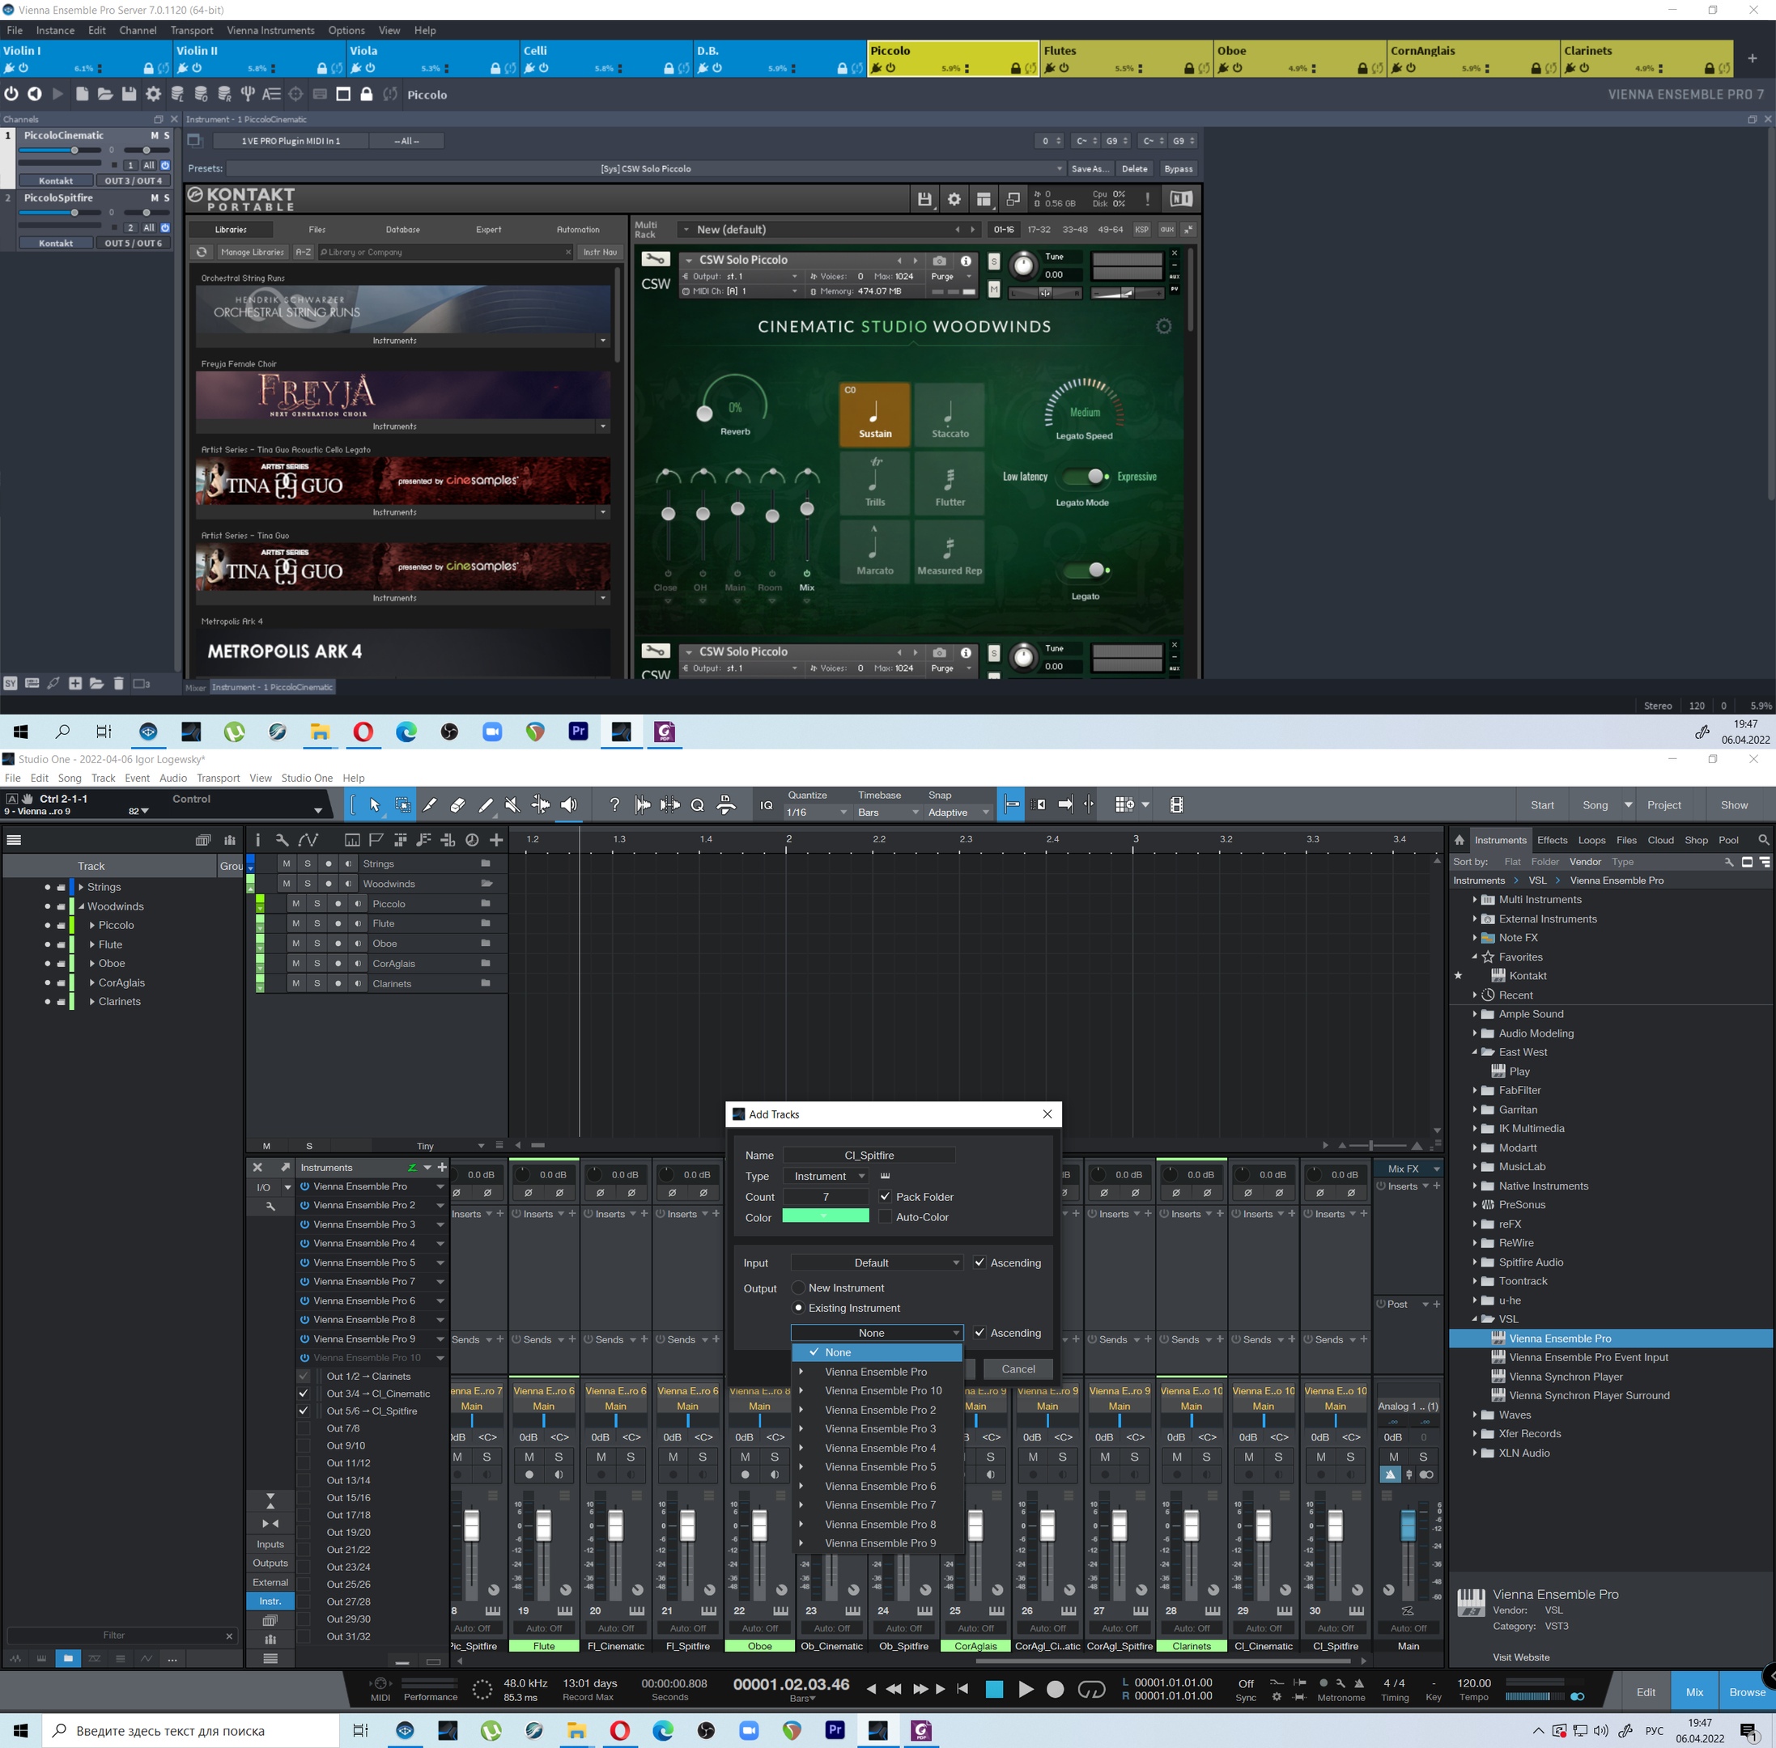Open the Type Instrument dropdown
This screenshot has width=1776, height=1748.
click(826, 1176)
